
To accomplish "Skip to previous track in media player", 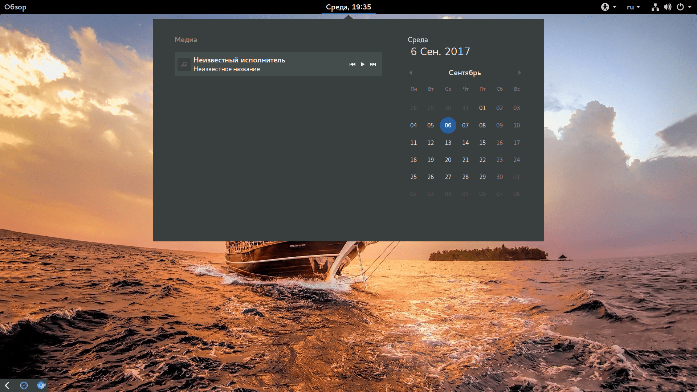I will pos(352,64).
